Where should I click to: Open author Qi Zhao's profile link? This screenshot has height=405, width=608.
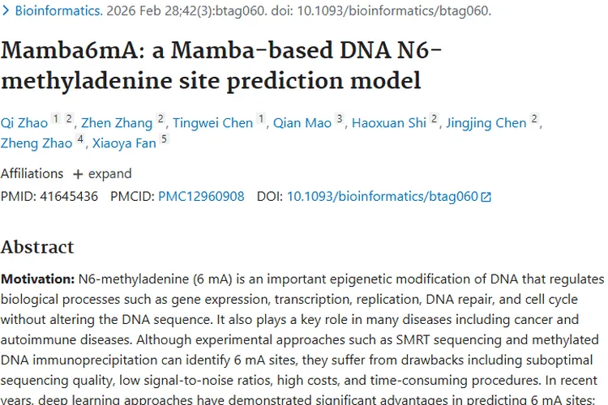(x=24, y=123)
